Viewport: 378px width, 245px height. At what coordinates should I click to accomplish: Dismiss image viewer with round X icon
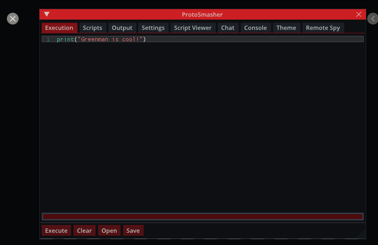click(x=13, y=19)
